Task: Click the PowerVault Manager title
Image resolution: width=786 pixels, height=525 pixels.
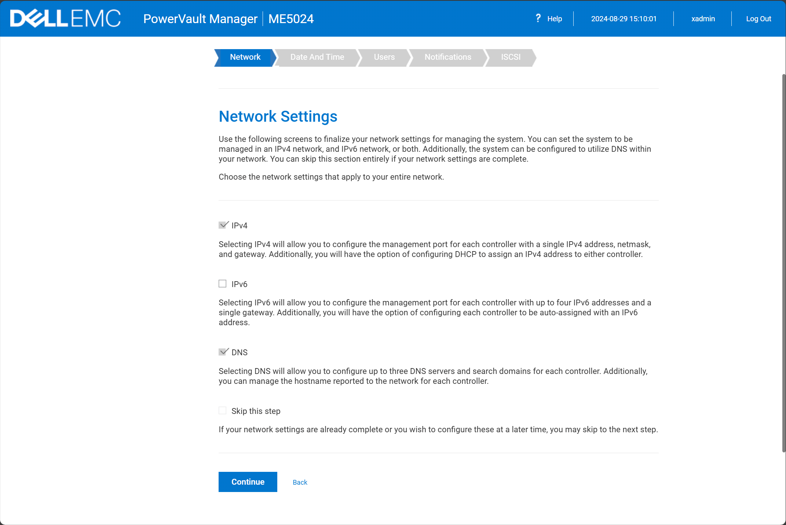Action: pyautogui.click(x=200, y=19)
